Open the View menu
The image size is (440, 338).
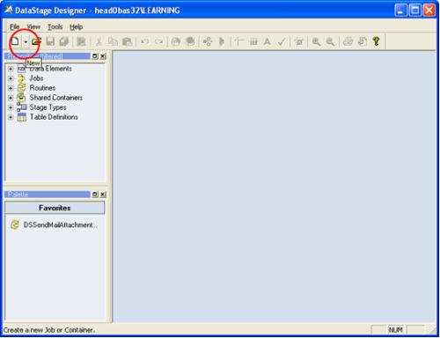(x=33, y=26)
